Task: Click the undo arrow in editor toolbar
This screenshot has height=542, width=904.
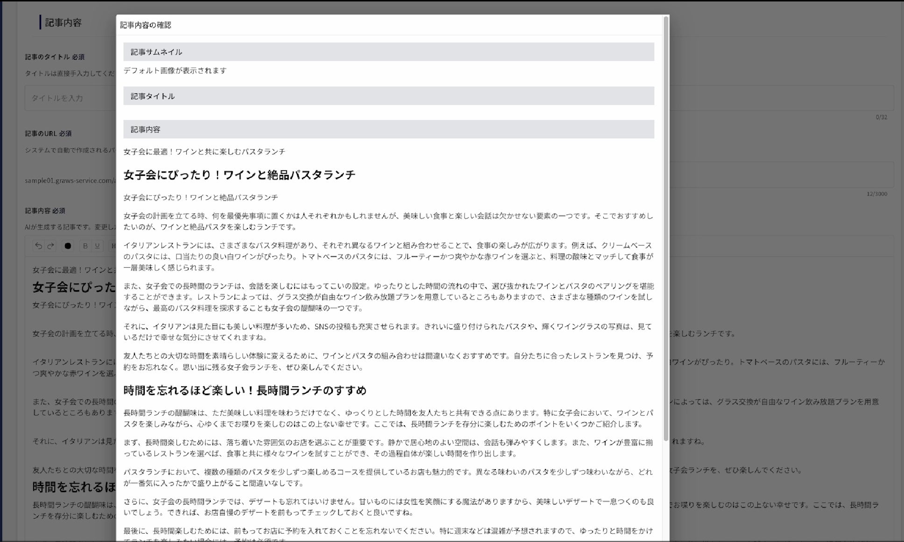Action: pyautogui.click(x=39, y=246)
